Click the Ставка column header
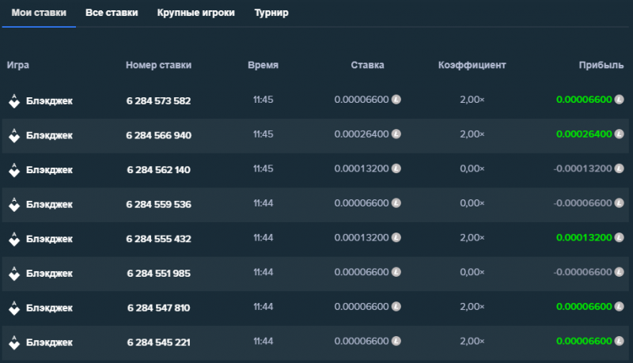The height and width of the screenshot is (363, 633). point(367,65)
